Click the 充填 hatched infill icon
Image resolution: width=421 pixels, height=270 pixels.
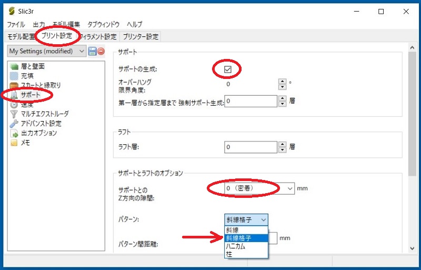tap(14, 76)
